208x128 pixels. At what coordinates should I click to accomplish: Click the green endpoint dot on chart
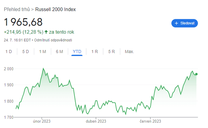196,74
